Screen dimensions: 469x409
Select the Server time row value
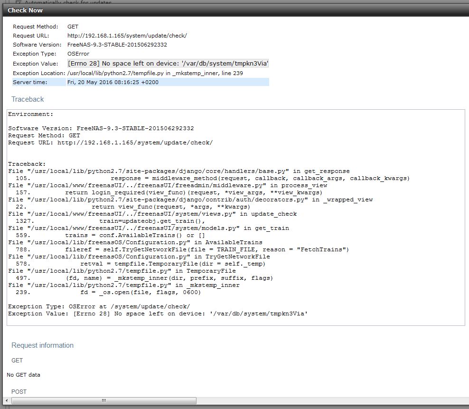(x=113, y=82)
